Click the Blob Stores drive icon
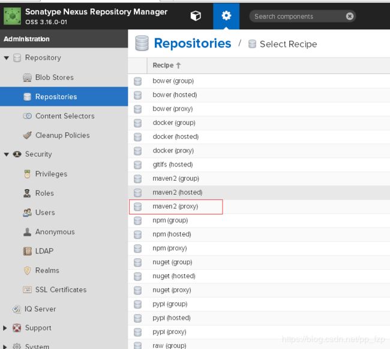The image size is (390, 349). click(27, 77)
